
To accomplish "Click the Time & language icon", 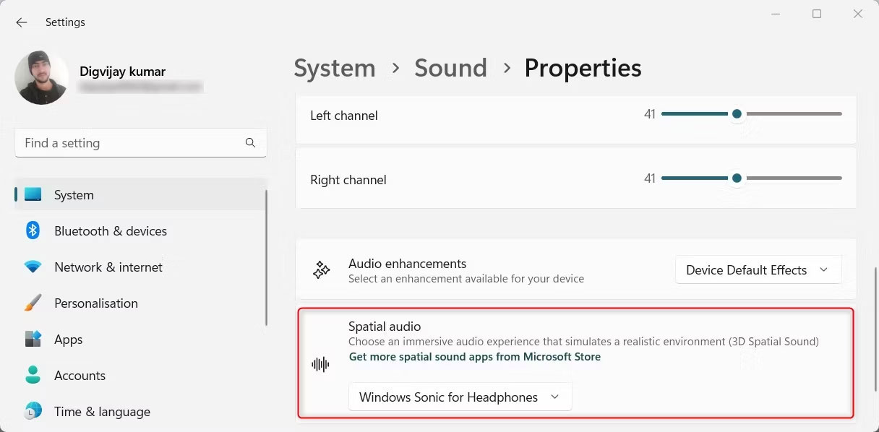I will click(x=33, y=411).
